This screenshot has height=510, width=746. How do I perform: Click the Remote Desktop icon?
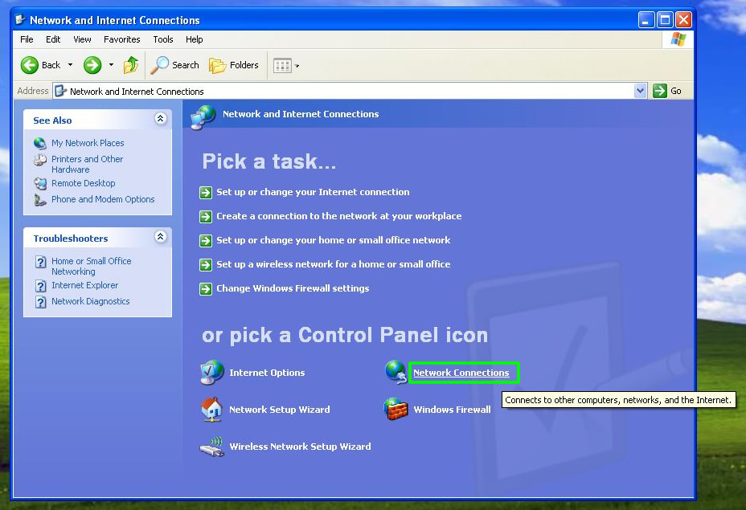40,183
